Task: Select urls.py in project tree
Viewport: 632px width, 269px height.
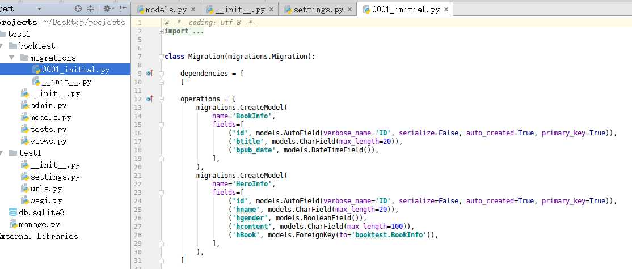Action: coord(46,189)
